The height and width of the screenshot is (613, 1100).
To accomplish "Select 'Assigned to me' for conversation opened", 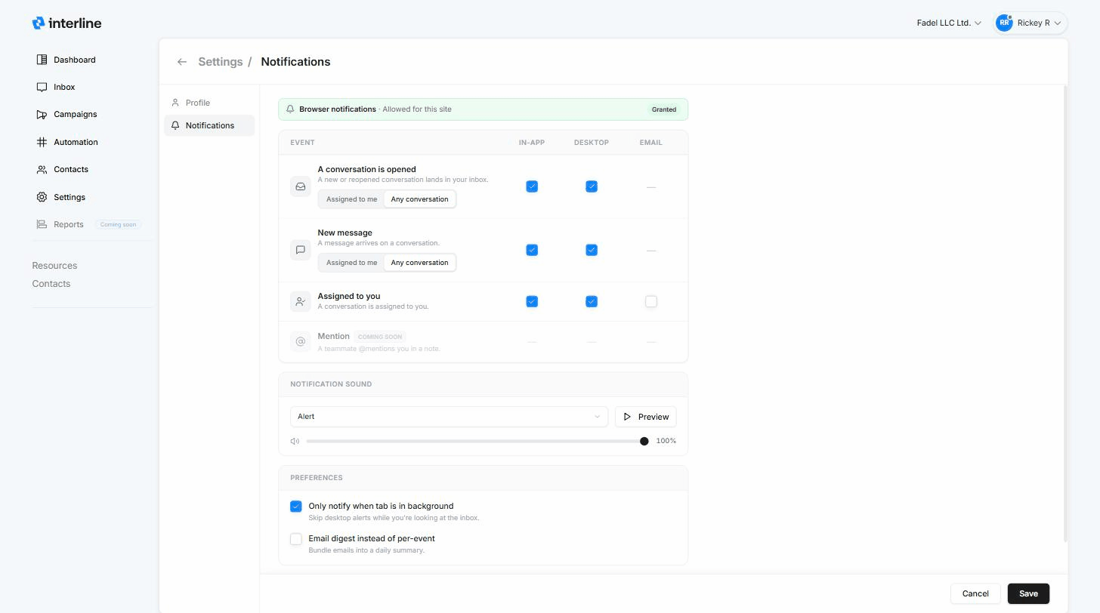I will [x=351, y=199].
